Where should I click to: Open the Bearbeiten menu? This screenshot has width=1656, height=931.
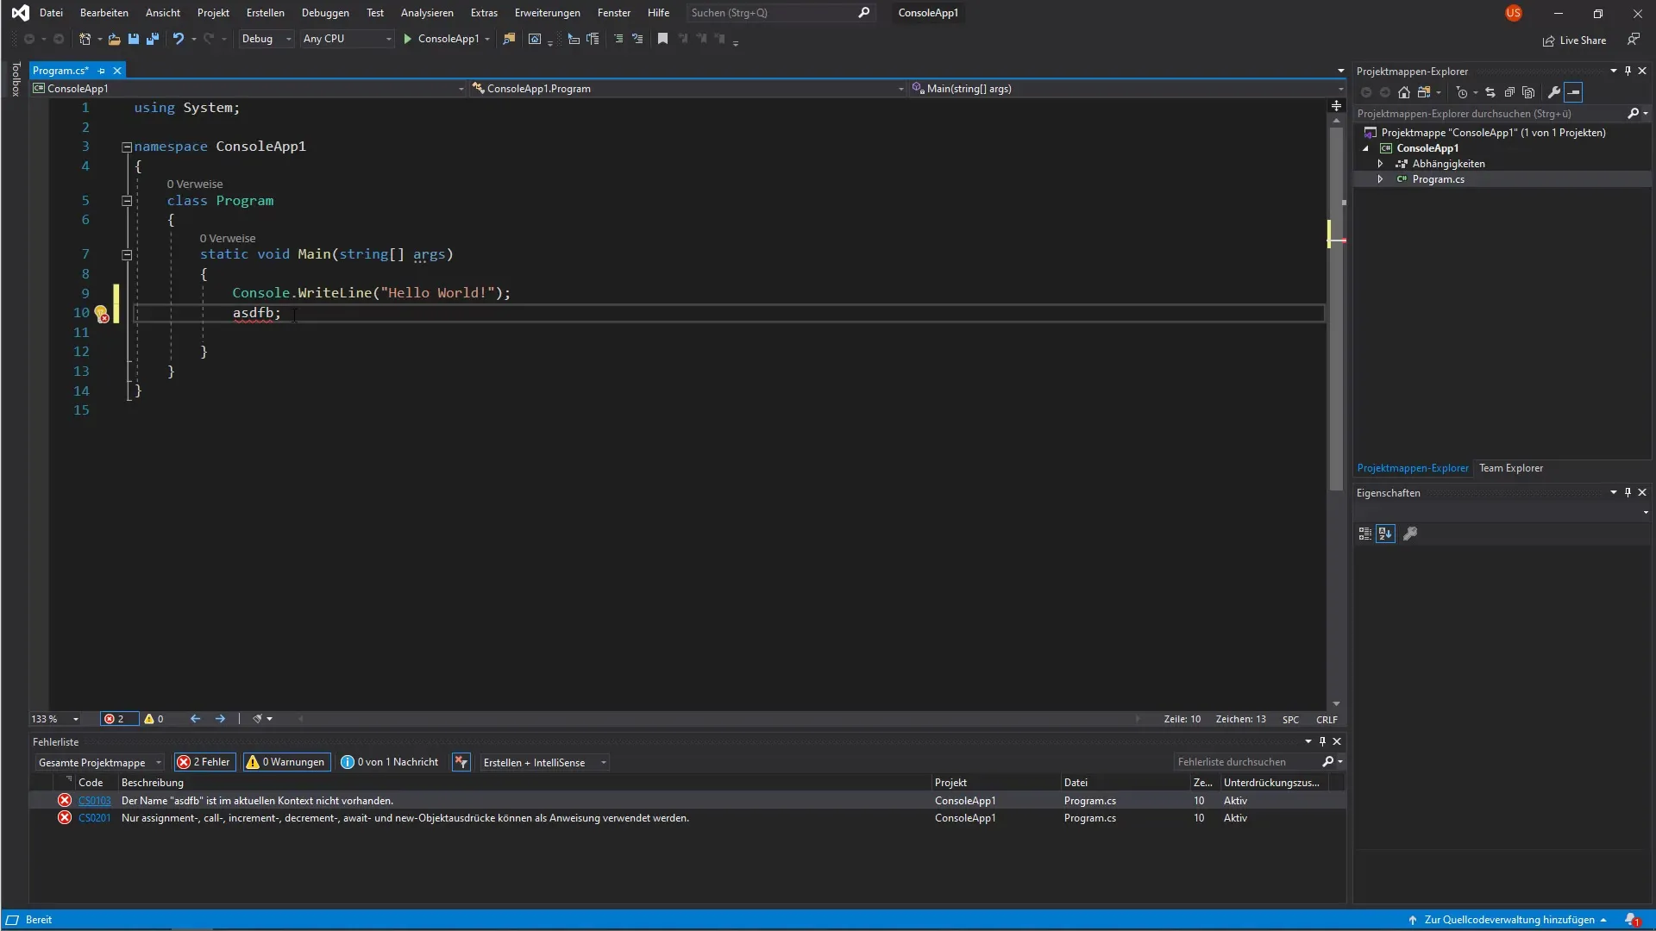coord(104,13)
